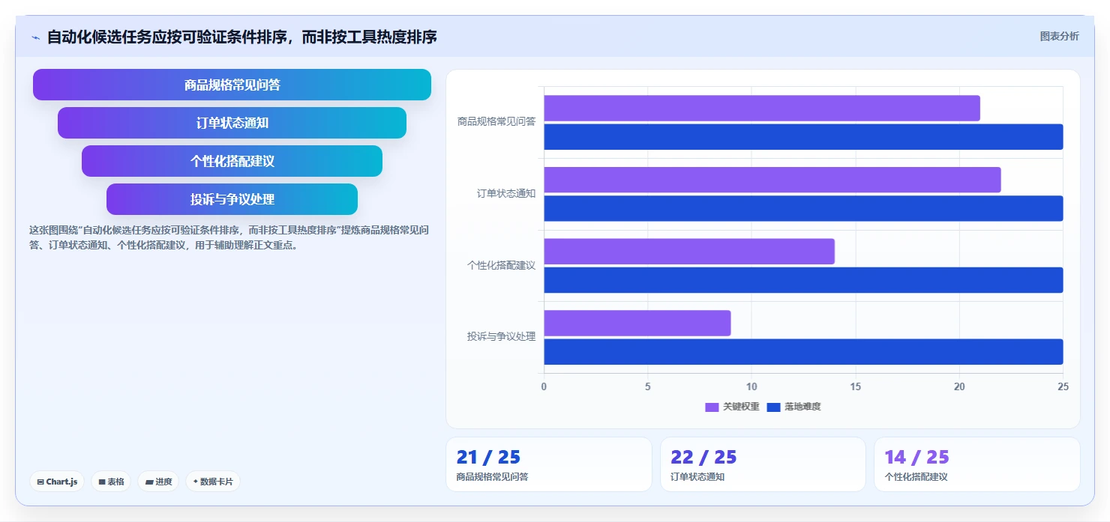Open the 14 / 25 data card

(977, 464)
